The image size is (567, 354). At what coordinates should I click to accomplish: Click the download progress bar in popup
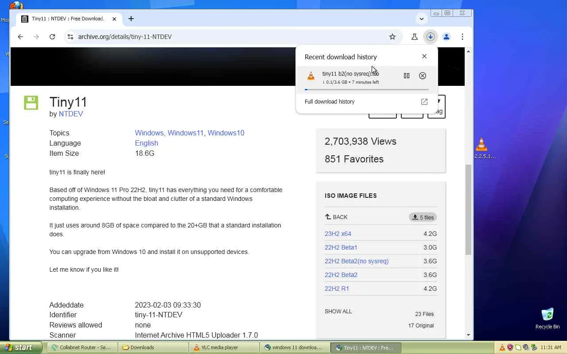pyautogui.click(x=367, y=90)
